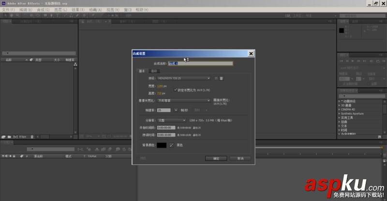Click the After Effects logo in title bar
Image resolution: width=387 pixels, height=201 pixels.
3,3
